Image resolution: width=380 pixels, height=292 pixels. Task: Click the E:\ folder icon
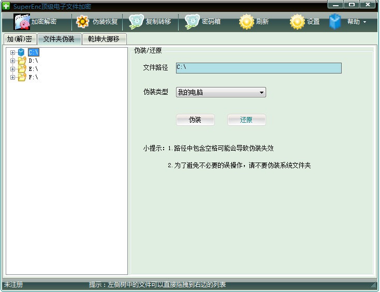pyautogui.click(x=22, y=69)
